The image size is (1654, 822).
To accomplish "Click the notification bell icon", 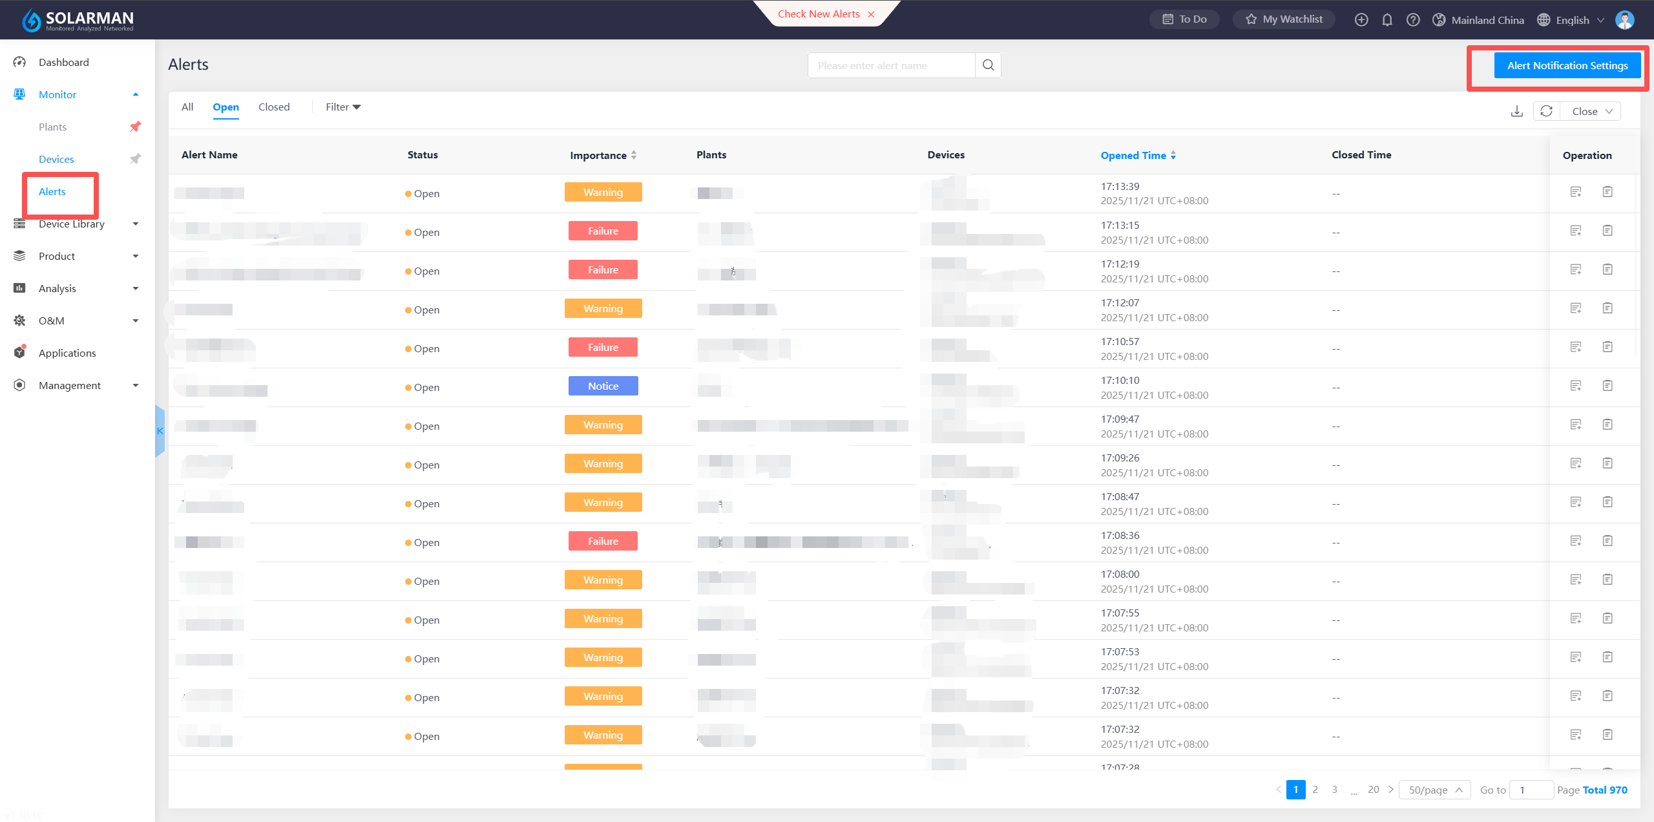I will (1387, 20).
